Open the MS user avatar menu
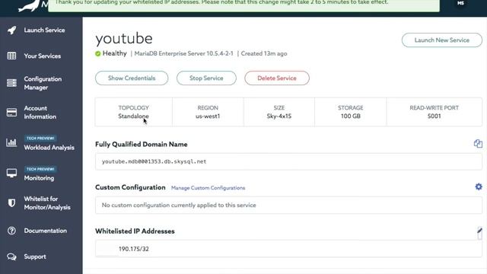The height and width of the screenshot is (274, 487). pyautogui.click(x=460, y=3)
